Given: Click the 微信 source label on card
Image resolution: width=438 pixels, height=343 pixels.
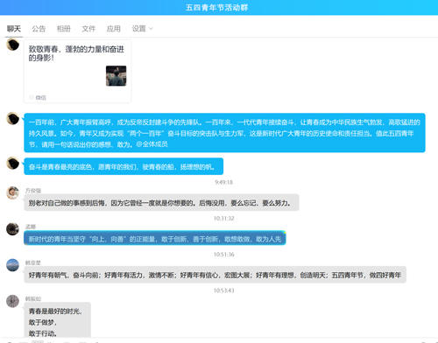Looking at the screenshot, I should pos(40,97).
